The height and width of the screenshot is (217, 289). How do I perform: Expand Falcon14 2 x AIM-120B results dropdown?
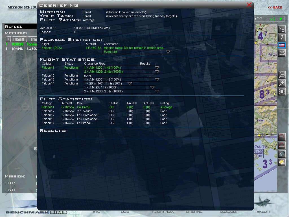click(x=157, y=91)
